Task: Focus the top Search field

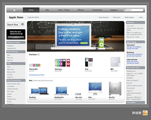Action: point(133,10)
